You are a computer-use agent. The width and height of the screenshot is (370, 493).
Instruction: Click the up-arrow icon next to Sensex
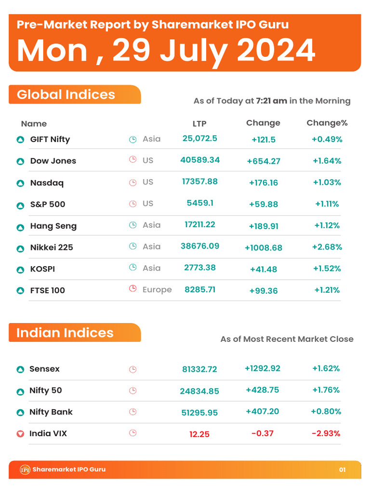(x=20, y=369)
